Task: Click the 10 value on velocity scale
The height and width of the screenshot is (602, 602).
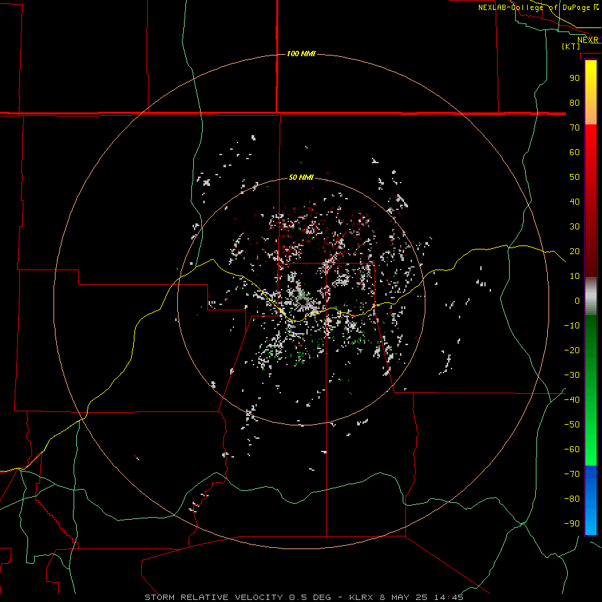Action: (x=575, y=276)
